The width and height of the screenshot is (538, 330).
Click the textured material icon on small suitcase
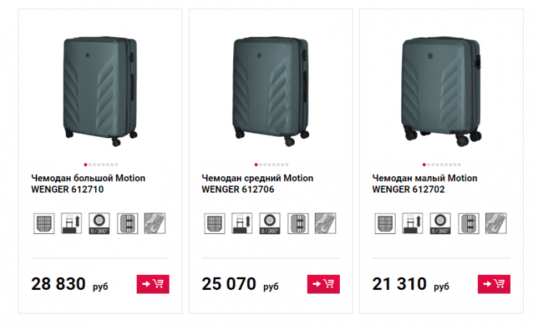[x=495, y=223]
